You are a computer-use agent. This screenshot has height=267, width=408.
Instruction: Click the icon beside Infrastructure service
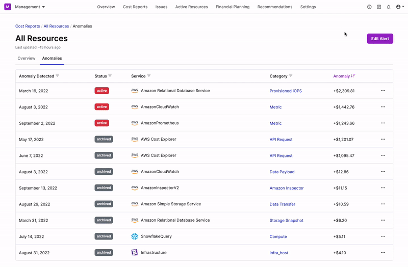135,252
